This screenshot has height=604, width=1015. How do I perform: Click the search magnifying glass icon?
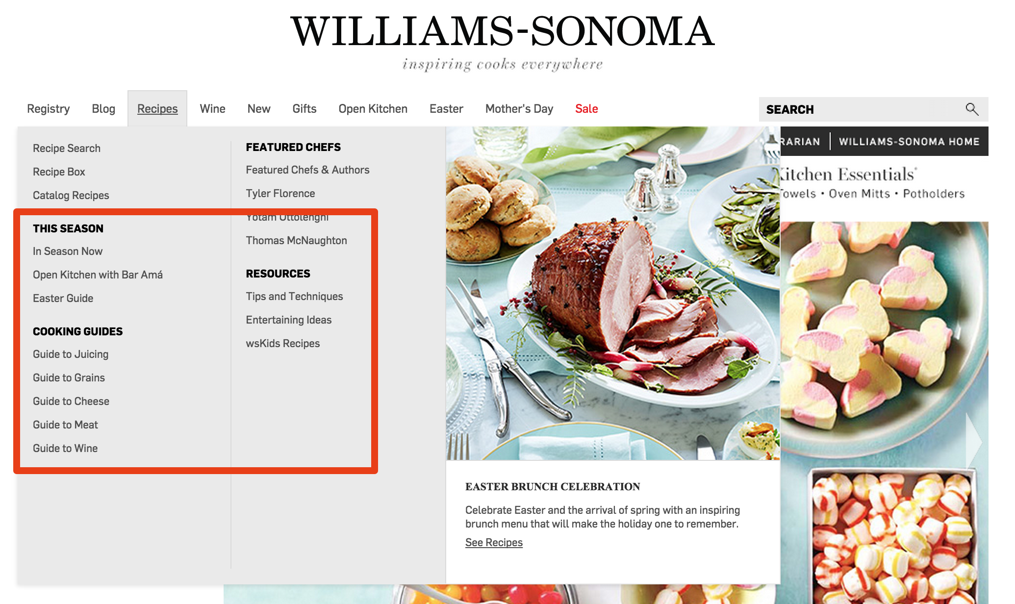pyautogui.click(x=971, y=109)
